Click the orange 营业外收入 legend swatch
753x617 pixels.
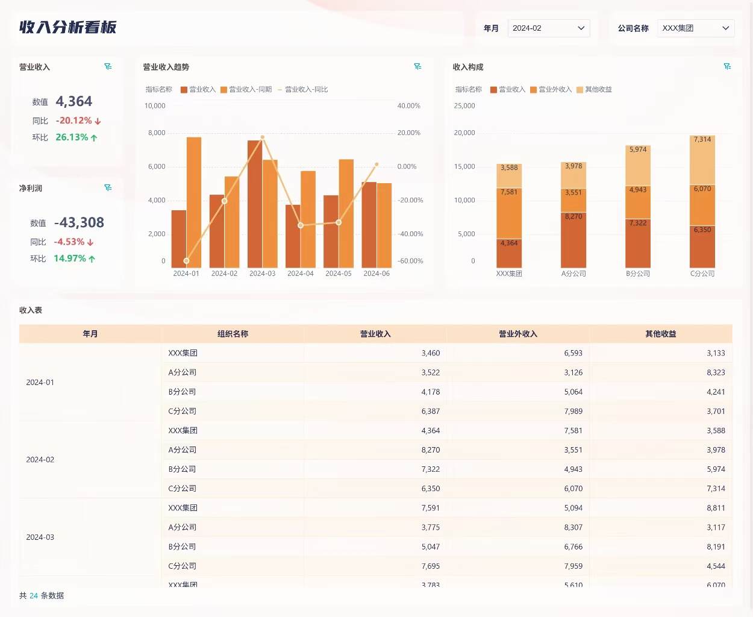pos(533,89)
